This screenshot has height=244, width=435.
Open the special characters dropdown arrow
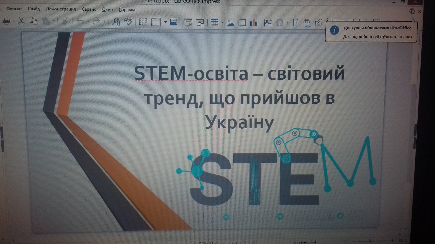pyautogui.click(x=287, y=23)
